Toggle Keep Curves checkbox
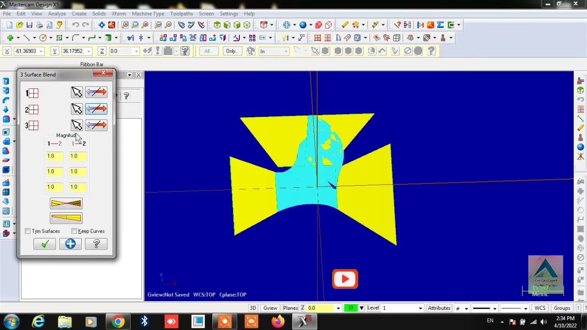The width and height of the screenshot is (587, 330). (x=74, y=231)
